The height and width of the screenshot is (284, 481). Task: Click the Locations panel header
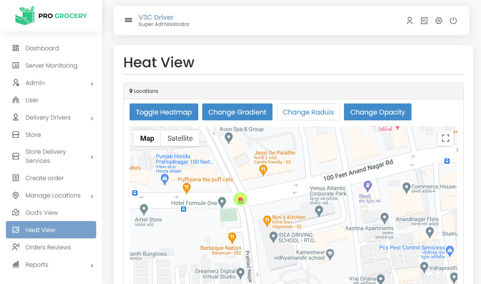(293, 91)
